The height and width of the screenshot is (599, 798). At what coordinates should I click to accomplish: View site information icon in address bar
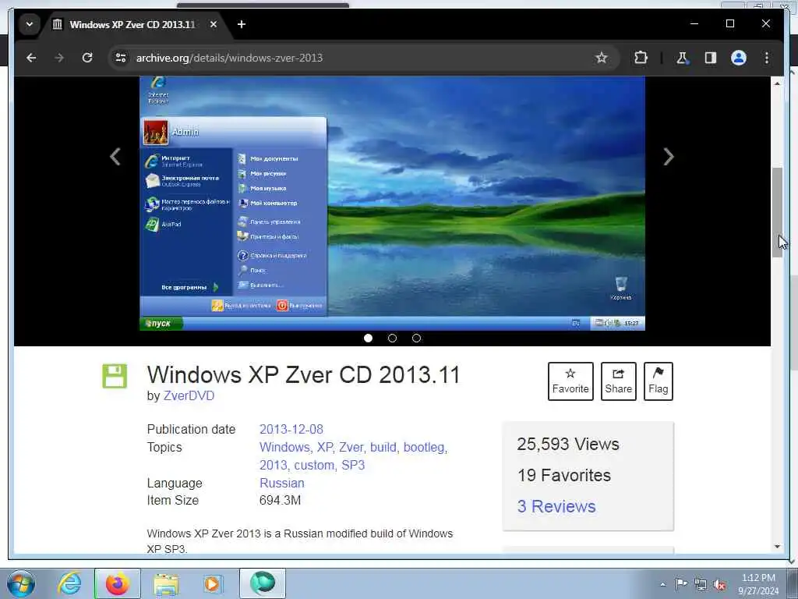121,58
